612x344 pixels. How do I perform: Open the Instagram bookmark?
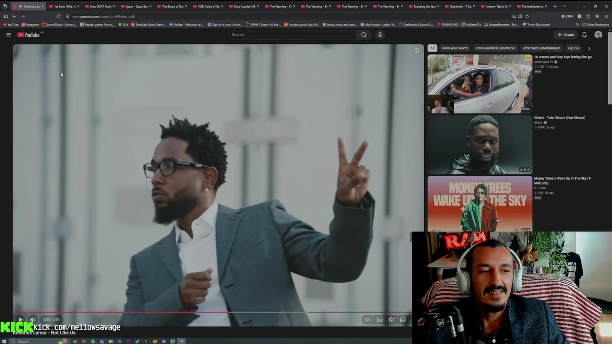click(x=30, y=24)
